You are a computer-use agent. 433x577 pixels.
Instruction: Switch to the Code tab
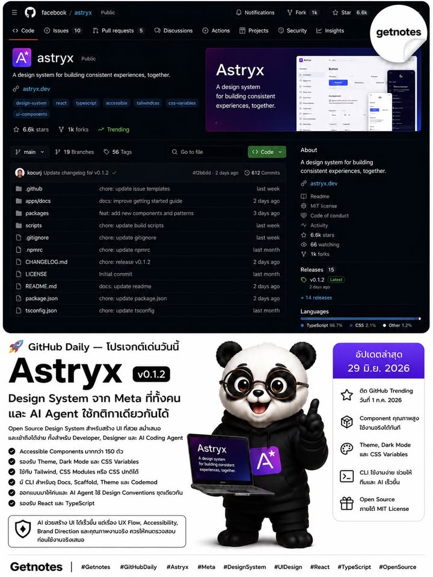pyautogui.click(x=23, y=31)
